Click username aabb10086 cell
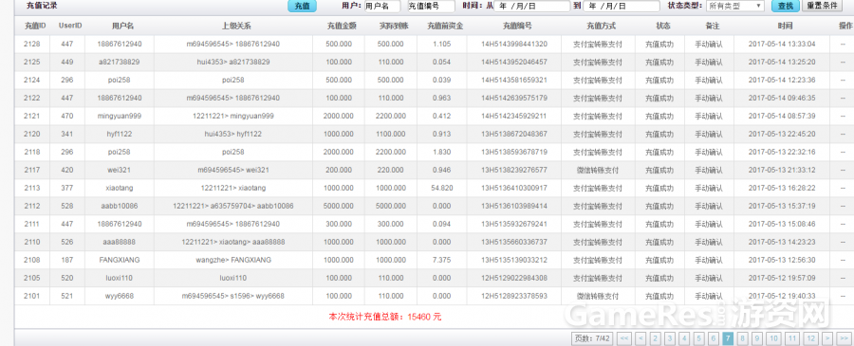 [120, 206]
